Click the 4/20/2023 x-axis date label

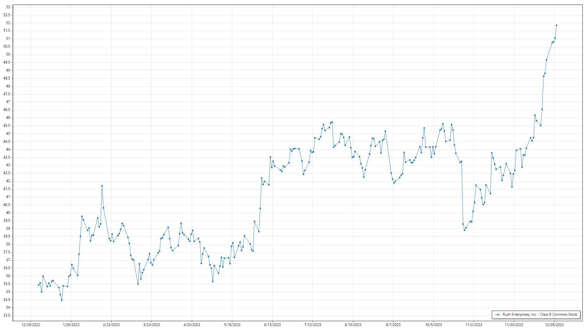click(x=192, y=324)
